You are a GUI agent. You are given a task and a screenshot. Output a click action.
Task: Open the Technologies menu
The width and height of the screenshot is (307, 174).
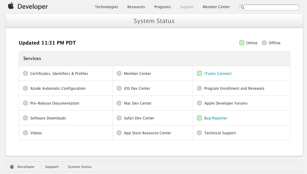coord(106,7)
